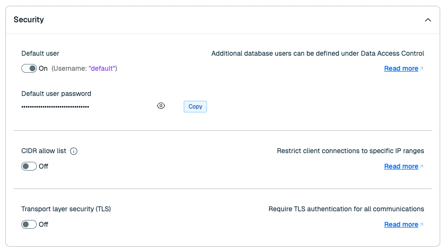Enable the CIDR allow list toggle

click(29, 166)
